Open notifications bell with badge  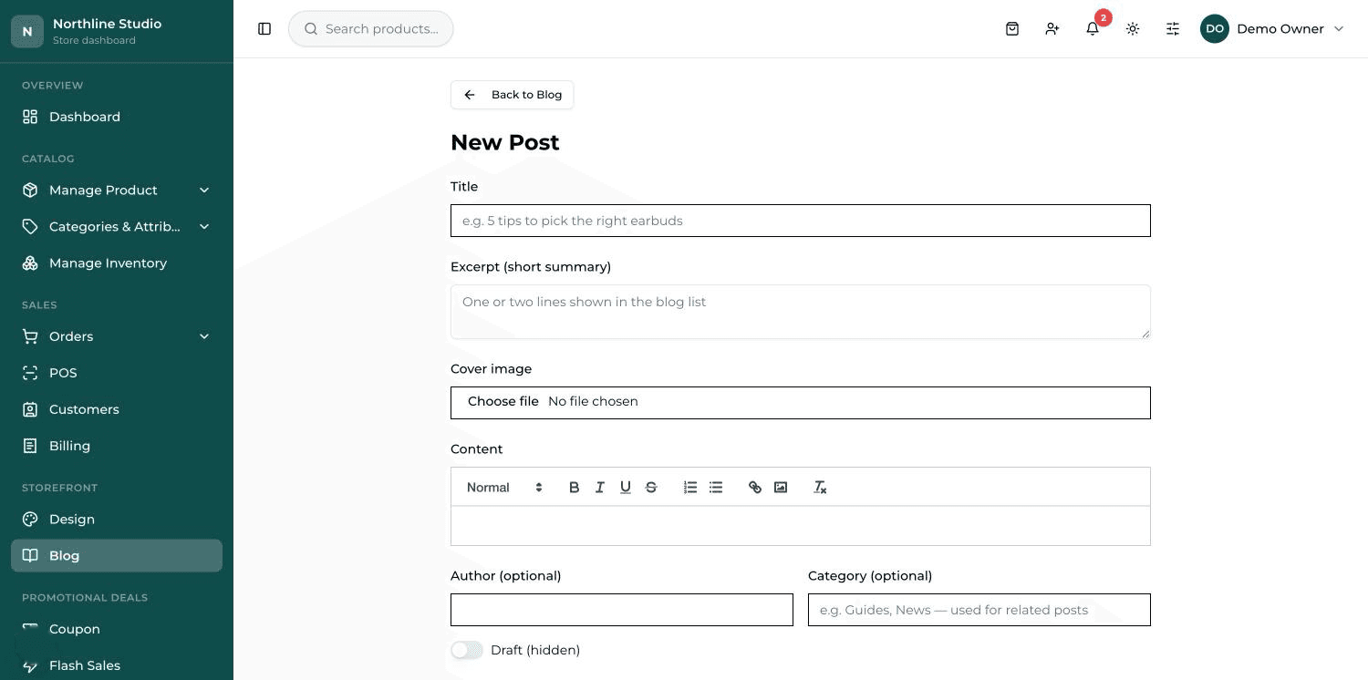coord(1093,29)
